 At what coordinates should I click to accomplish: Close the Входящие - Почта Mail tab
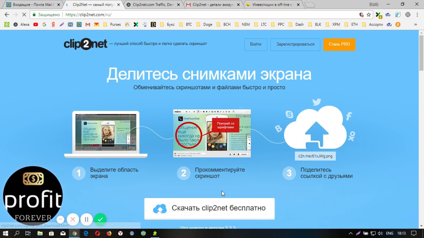(58, 5)
